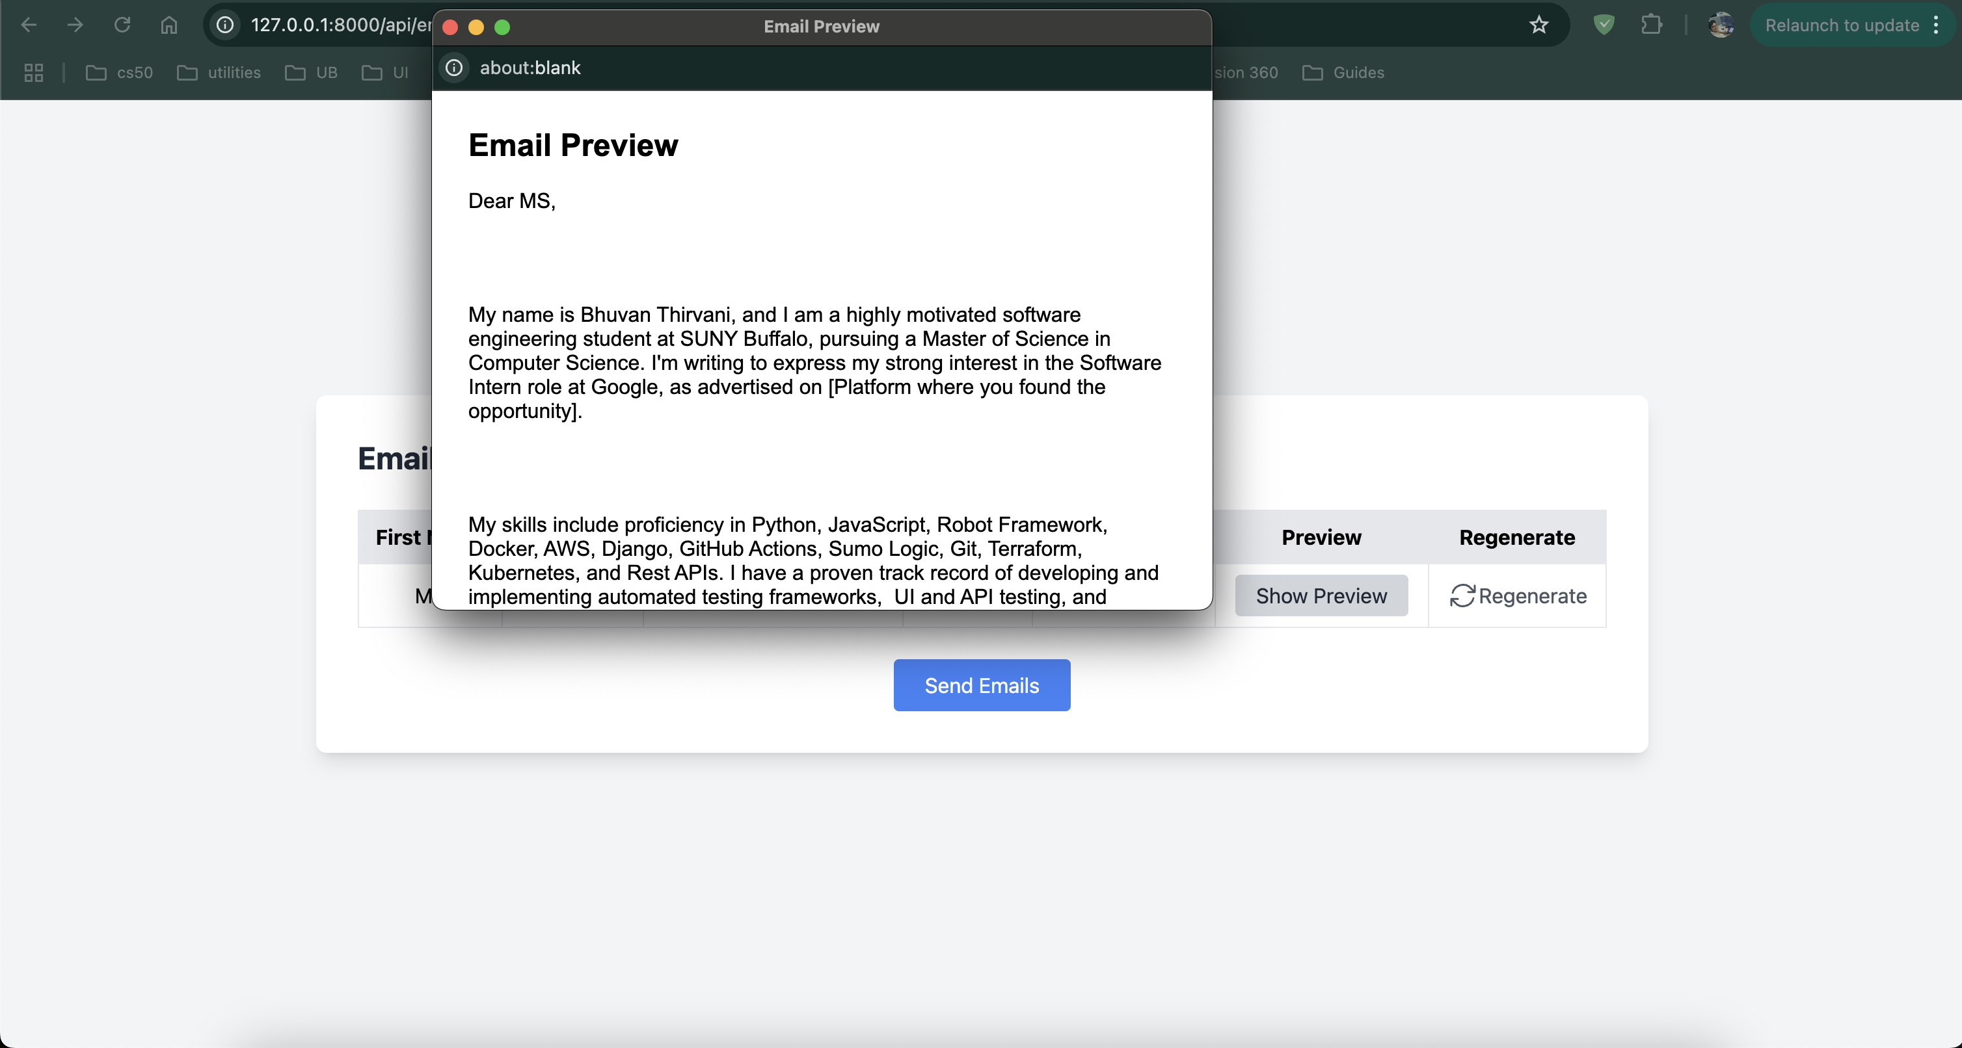Open the cs50 bookmarks folder
Image resolution: width=1962 pixels, height=1048 pixels.
pos(120,72)
